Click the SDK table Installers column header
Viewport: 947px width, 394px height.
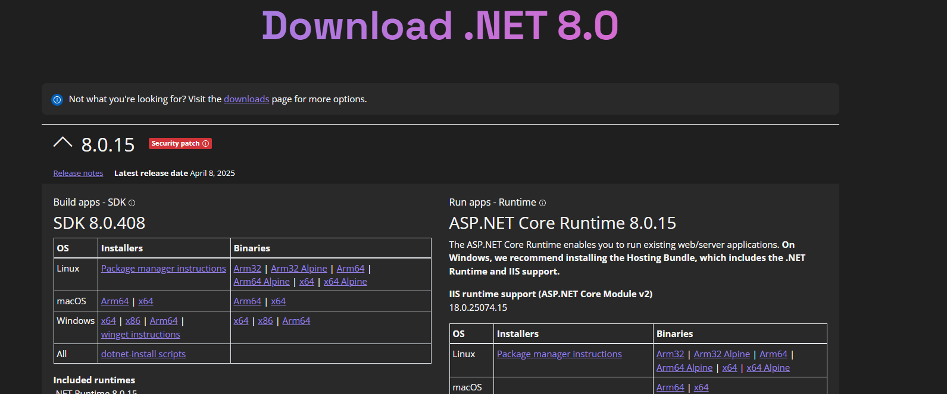tap(122, 248)
